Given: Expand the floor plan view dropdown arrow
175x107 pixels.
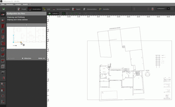Looking at the screenshot, I should click(x=67, y=14).
